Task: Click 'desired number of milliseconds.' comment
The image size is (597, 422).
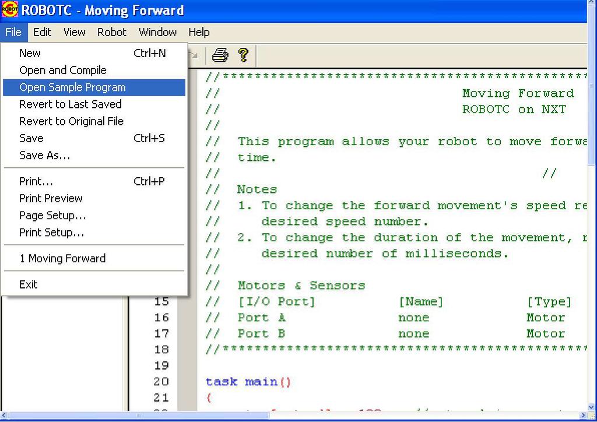Action: (385, 254)
